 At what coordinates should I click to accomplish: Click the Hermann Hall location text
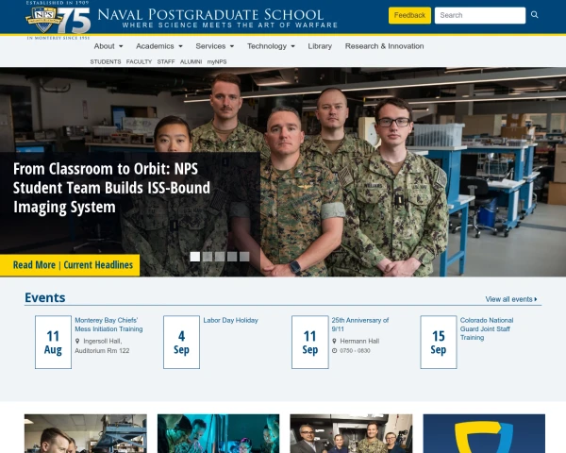[x=359, y=341]
